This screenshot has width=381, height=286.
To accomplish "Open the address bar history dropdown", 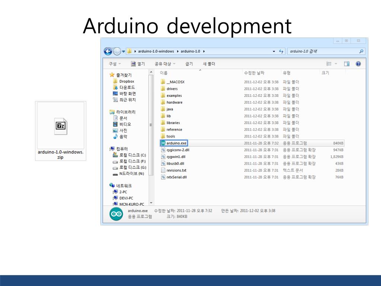I will [274, 51].
